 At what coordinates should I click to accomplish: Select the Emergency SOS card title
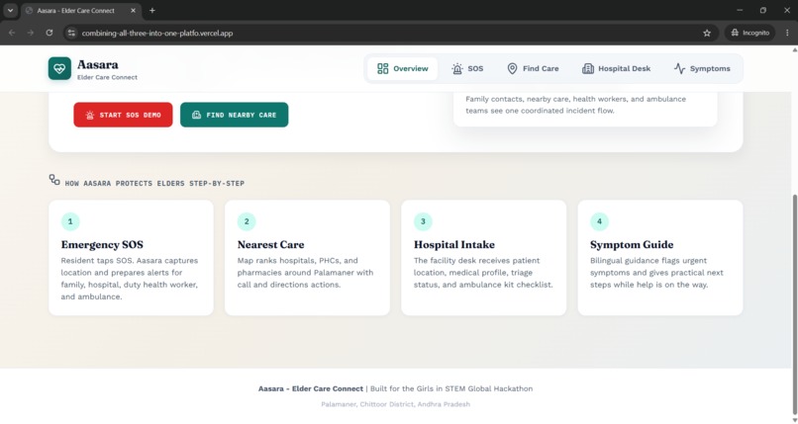coord(102,245)
